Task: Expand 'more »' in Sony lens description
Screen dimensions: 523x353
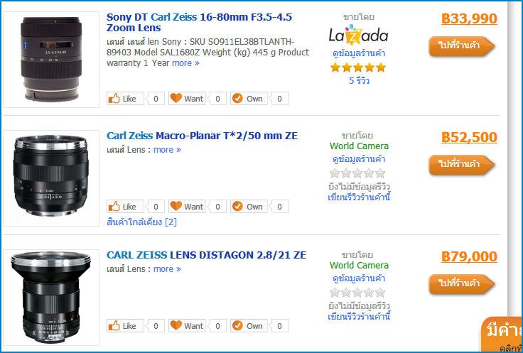Action: pos(185,63)
